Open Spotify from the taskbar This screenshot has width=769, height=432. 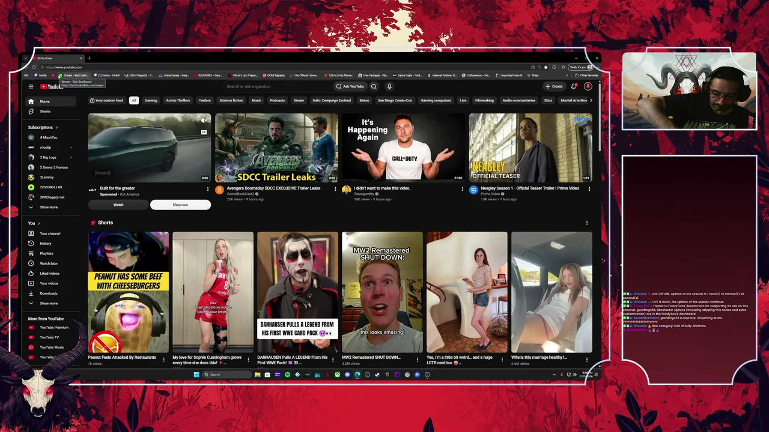coord(287,374)
